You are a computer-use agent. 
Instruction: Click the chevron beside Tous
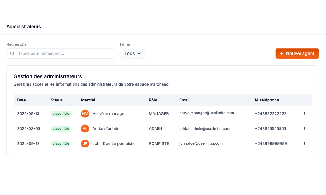point(139,53)
